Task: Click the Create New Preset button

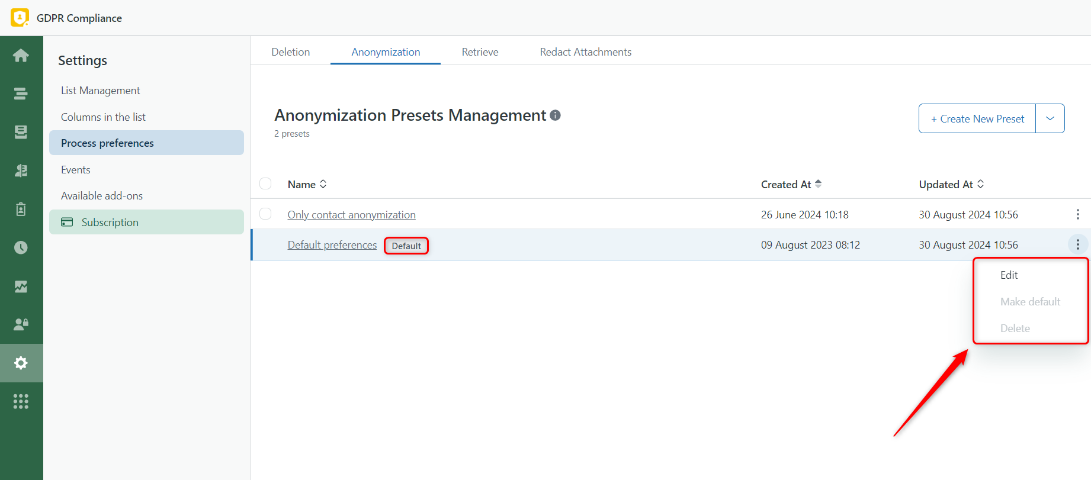Action: [x=977, y=118]
